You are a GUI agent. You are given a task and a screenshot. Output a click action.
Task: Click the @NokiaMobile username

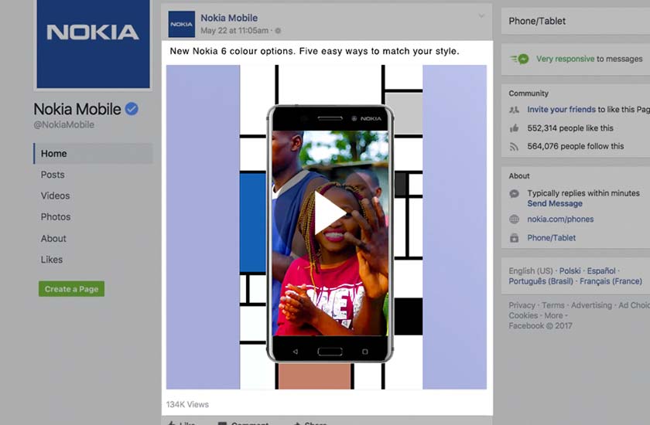[x=63, y=124]
